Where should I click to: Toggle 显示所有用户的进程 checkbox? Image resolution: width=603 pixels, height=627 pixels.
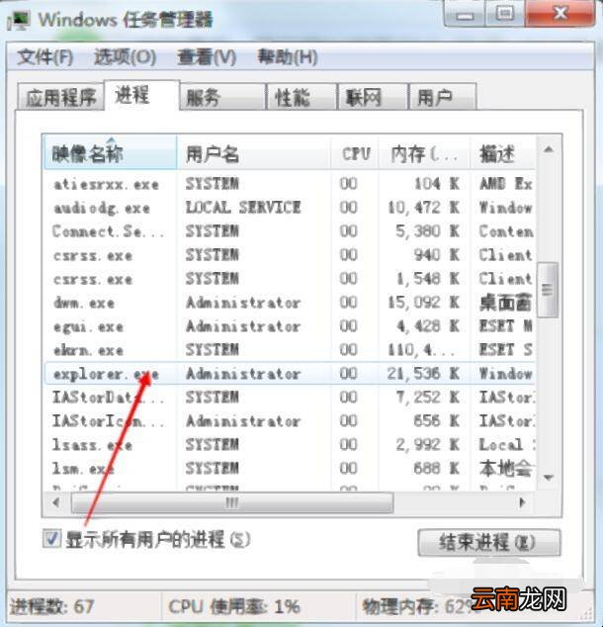[52, 539]
